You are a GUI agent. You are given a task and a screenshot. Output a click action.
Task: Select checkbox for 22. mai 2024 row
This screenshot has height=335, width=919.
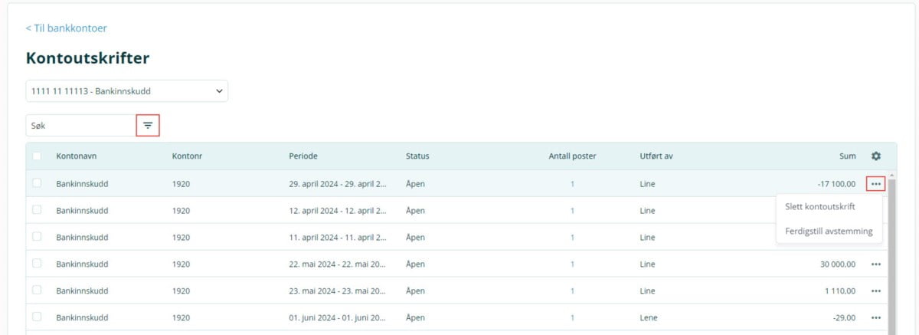37,264
